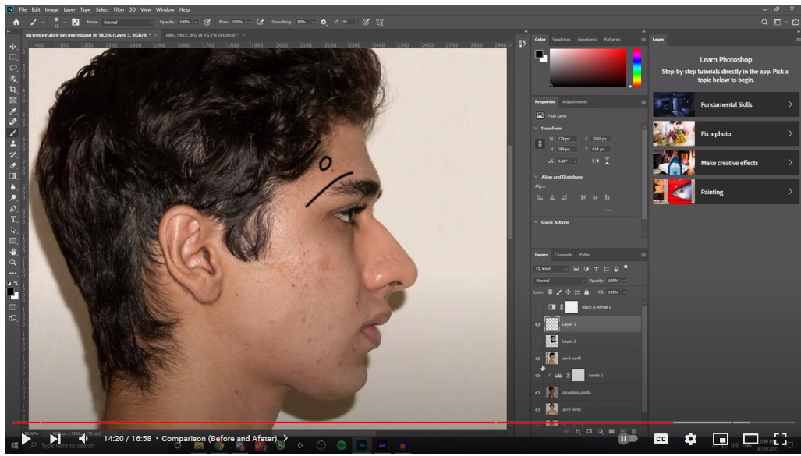Select the Crop tool

click(12, 90)
